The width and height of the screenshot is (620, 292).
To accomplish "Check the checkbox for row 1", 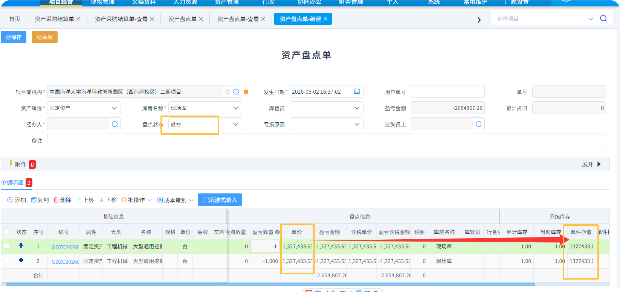I will coord(6,246).
